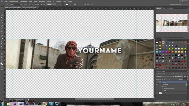The image size is (189, 106).
Task: Select the Gradient tool
Action: point(2,39)
